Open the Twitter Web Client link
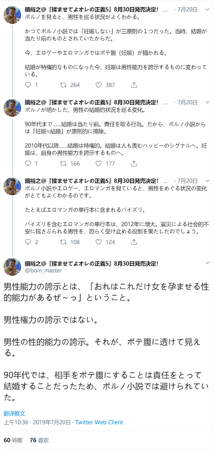This screenshot has height=449, width=214. click(100, 422)
